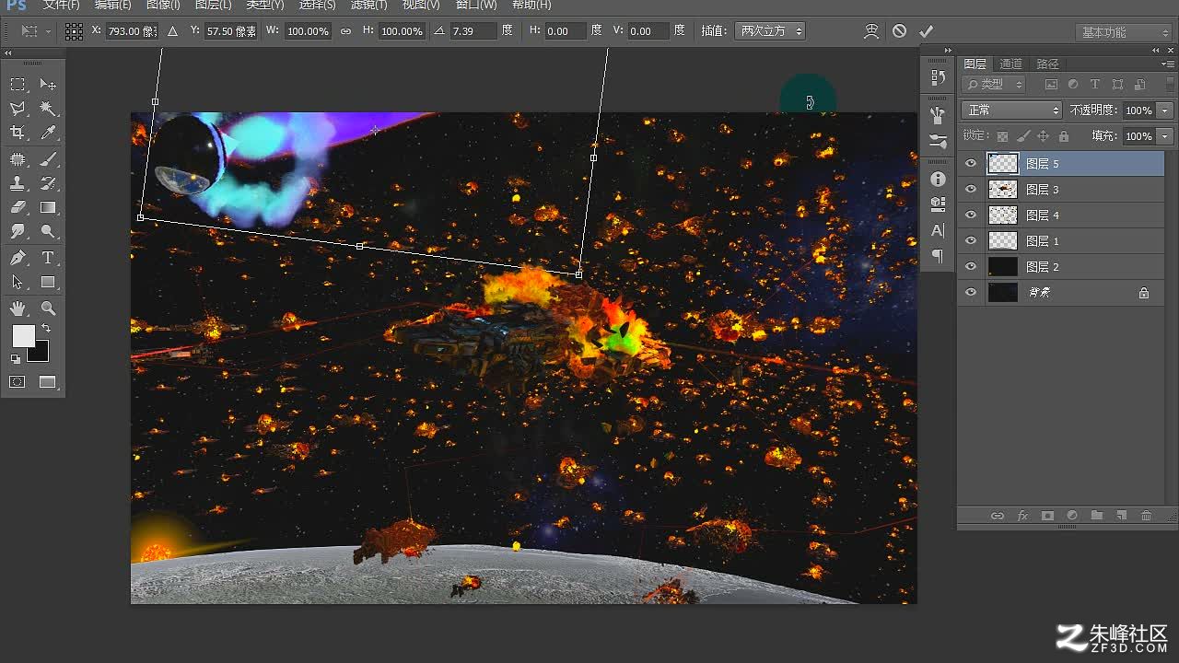Select the Rectangular Marquee tool
Image resolution: width=1179 pixels, height=663 pixels.
[x=18, y=85]
